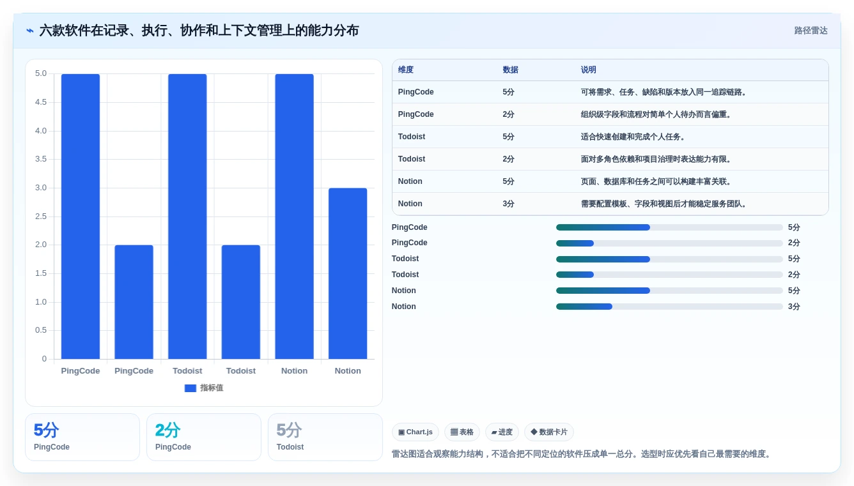
Task: Click the Notion 5分 progress bar
Action: (669, 291)
